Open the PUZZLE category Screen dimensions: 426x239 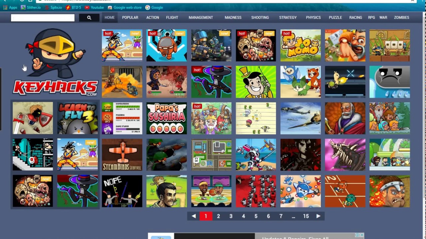pos(335,18)
